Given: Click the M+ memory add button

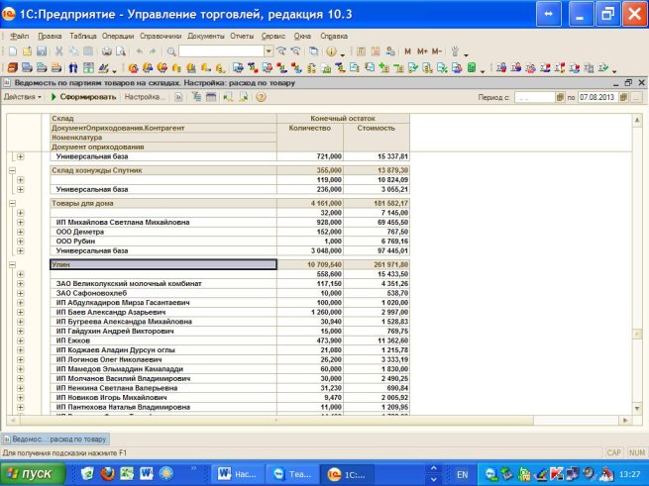Looking at the screenshot, I should pyautogui.click(x=422, y=51).
